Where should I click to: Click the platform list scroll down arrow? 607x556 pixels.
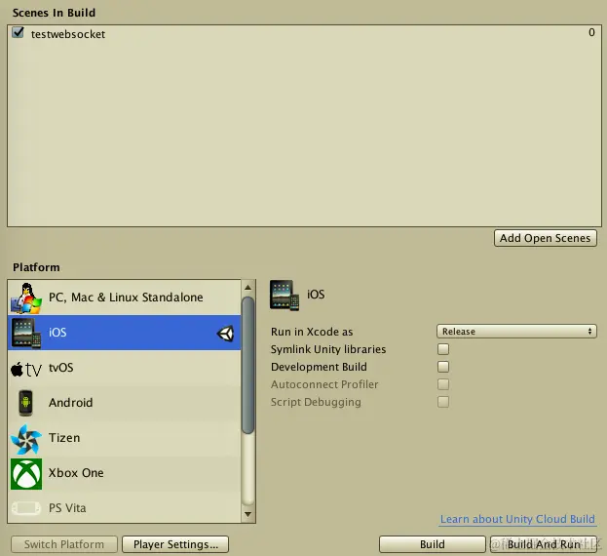247,514
